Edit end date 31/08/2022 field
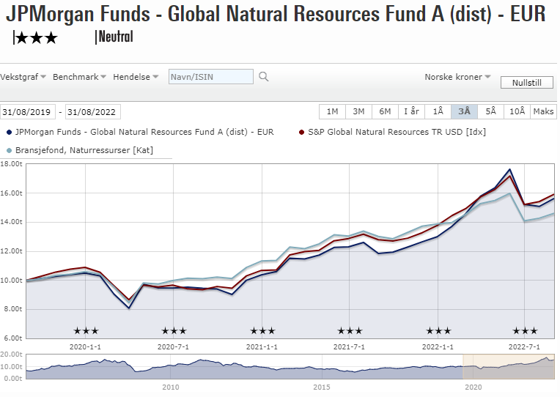The image size is (560, 397). coord(92,112)
